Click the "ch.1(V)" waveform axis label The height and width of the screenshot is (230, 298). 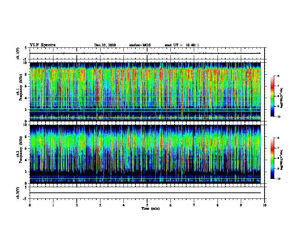(x=18, y=53)
